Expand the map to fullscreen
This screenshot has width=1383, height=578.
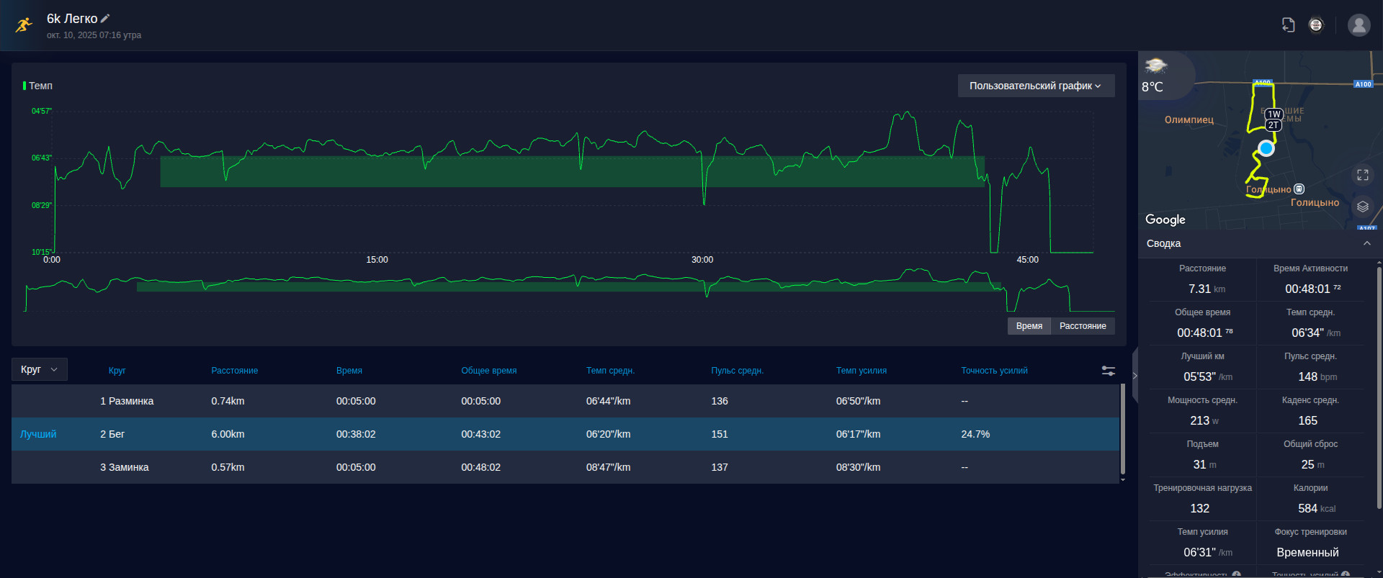coord(1363,175)
